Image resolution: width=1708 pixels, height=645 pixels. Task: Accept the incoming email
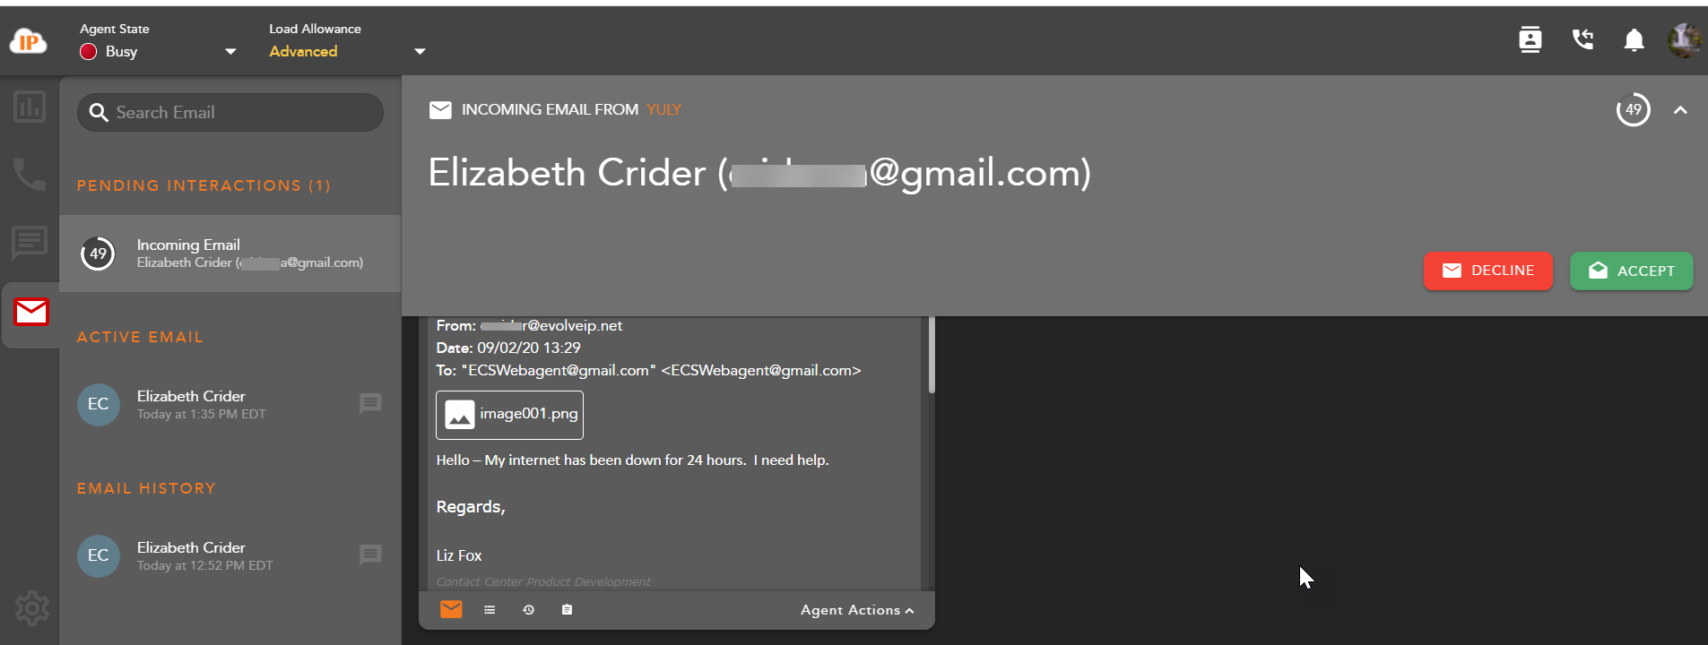point(1631,271)
